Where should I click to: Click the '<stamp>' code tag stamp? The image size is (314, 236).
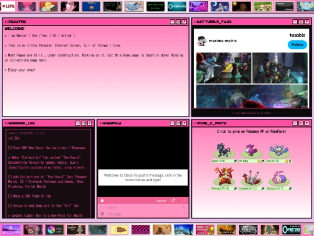[x=284, y=6]
